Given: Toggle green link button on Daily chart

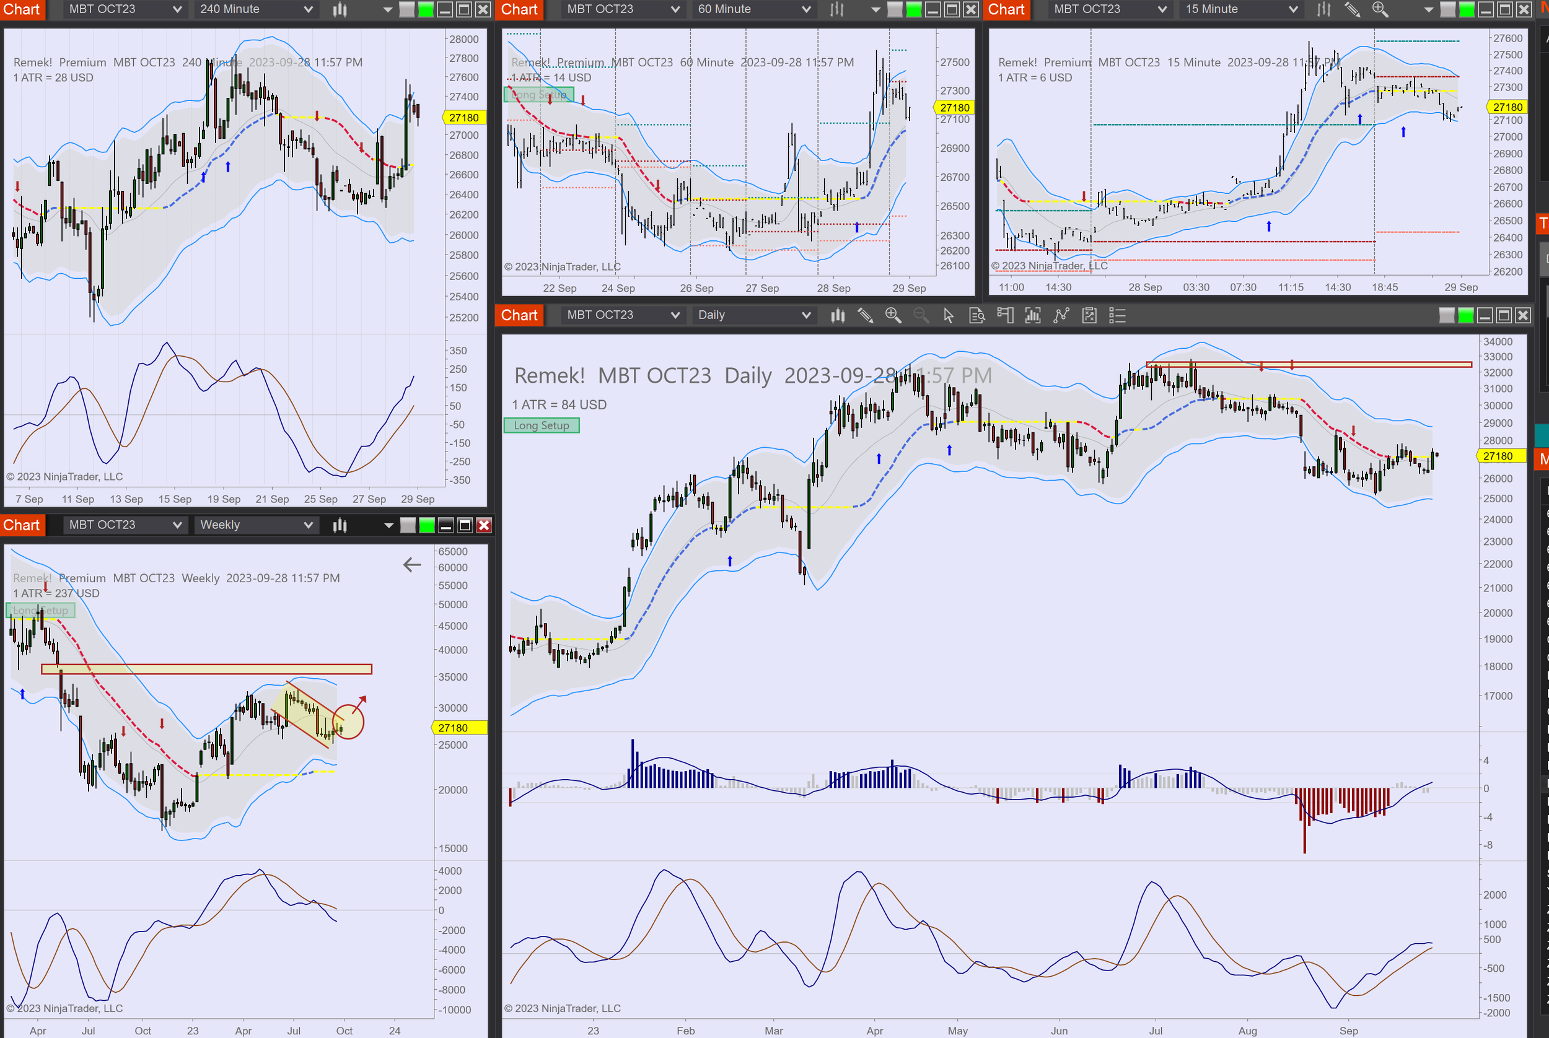Looking at the screenshot, I should coord(1466,315).
